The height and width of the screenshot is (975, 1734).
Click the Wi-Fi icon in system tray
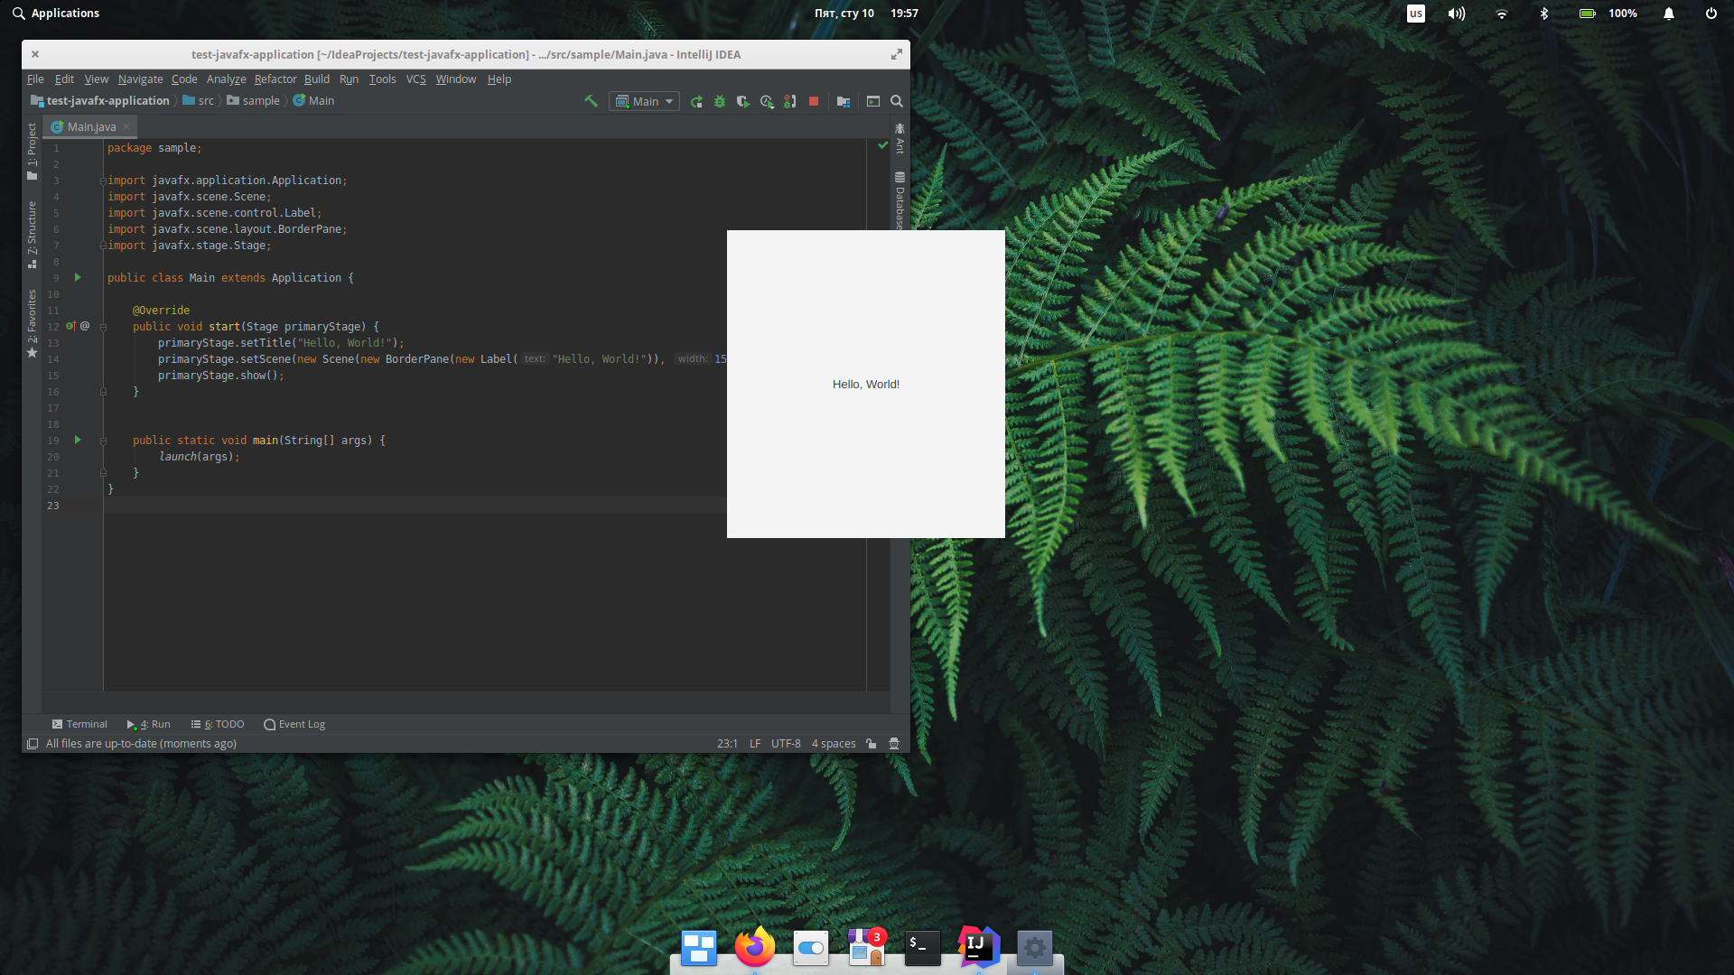pyautogui.click(x=1501, y=14)
